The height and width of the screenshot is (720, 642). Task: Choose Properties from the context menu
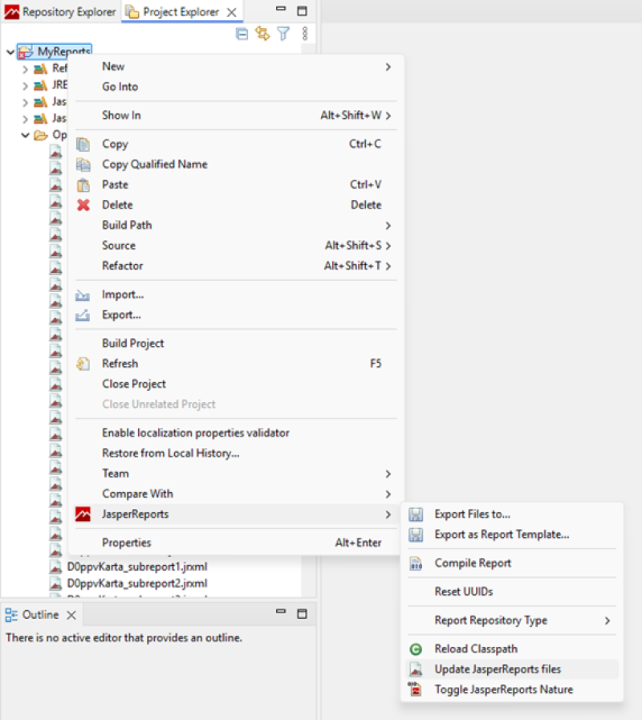(126, 543)
